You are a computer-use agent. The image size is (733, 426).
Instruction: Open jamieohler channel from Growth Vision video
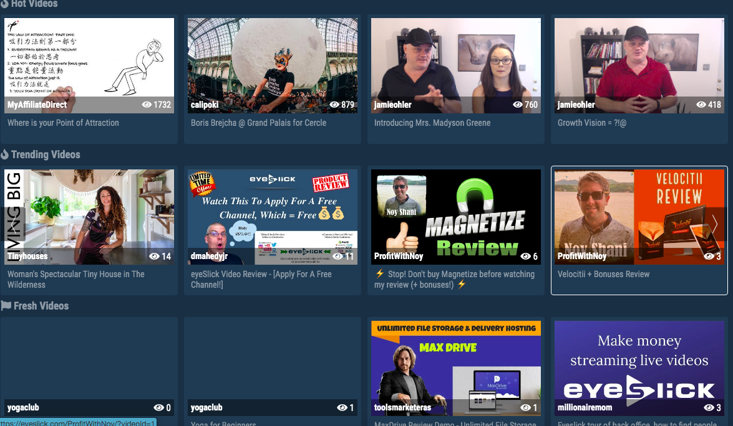point(576,105)
